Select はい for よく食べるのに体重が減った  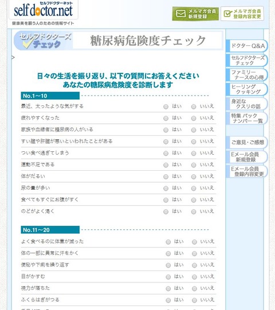168,242
